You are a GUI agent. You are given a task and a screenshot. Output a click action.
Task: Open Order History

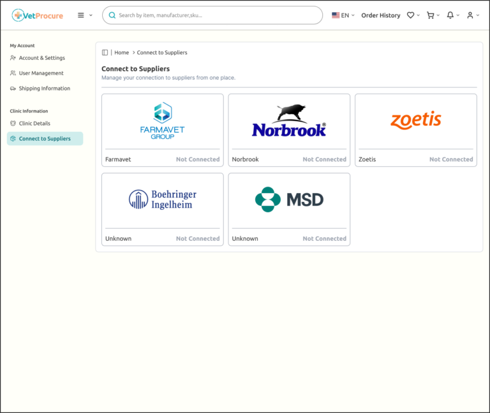(381, 15)
